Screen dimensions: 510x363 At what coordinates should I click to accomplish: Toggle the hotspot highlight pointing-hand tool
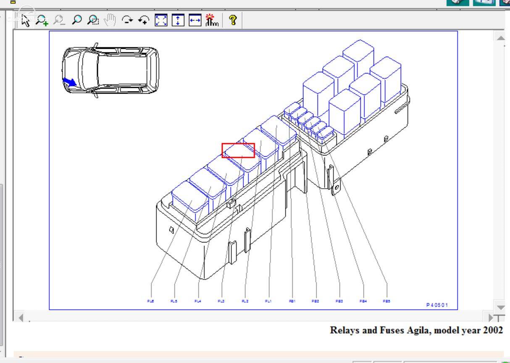(212, 20)
